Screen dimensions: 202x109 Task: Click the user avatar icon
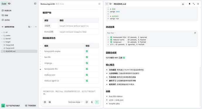tap(3, 106)
